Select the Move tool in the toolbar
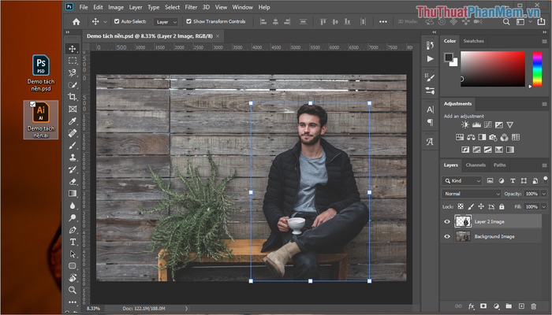 73,49
